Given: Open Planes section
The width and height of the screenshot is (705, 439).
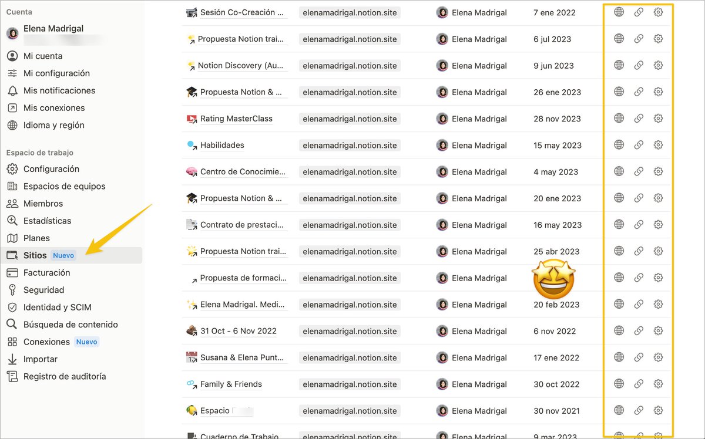Looking at the screenshot, I should 36,238.
